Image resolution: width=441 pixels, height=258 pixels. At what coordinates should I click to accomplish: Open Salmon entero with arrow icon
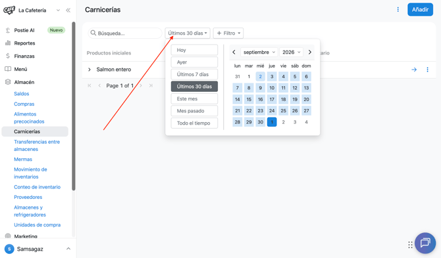coord(414,70)
